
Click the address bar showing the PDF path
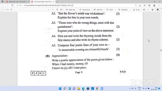(75, 5)
